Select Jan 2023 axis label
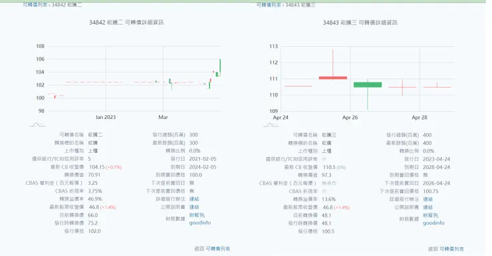The width and height of the screenshot is (492, 256). (106, 117)
